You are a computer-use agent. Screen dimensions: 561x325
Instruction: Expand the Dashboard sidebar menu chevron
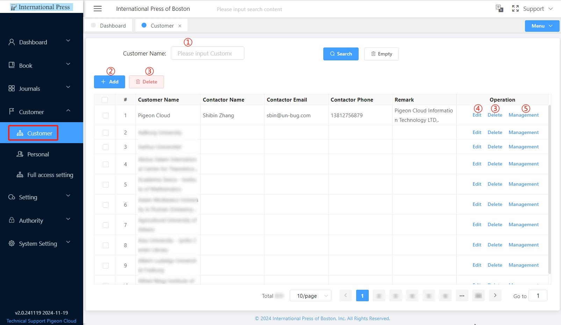[x=68, y=41]
